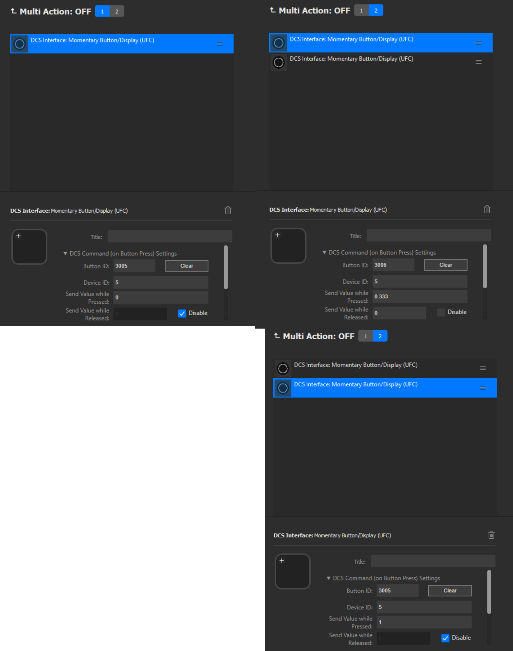Click Button ID field showing 3006
This screenshot has width=513, height=651.
(393, 265)
